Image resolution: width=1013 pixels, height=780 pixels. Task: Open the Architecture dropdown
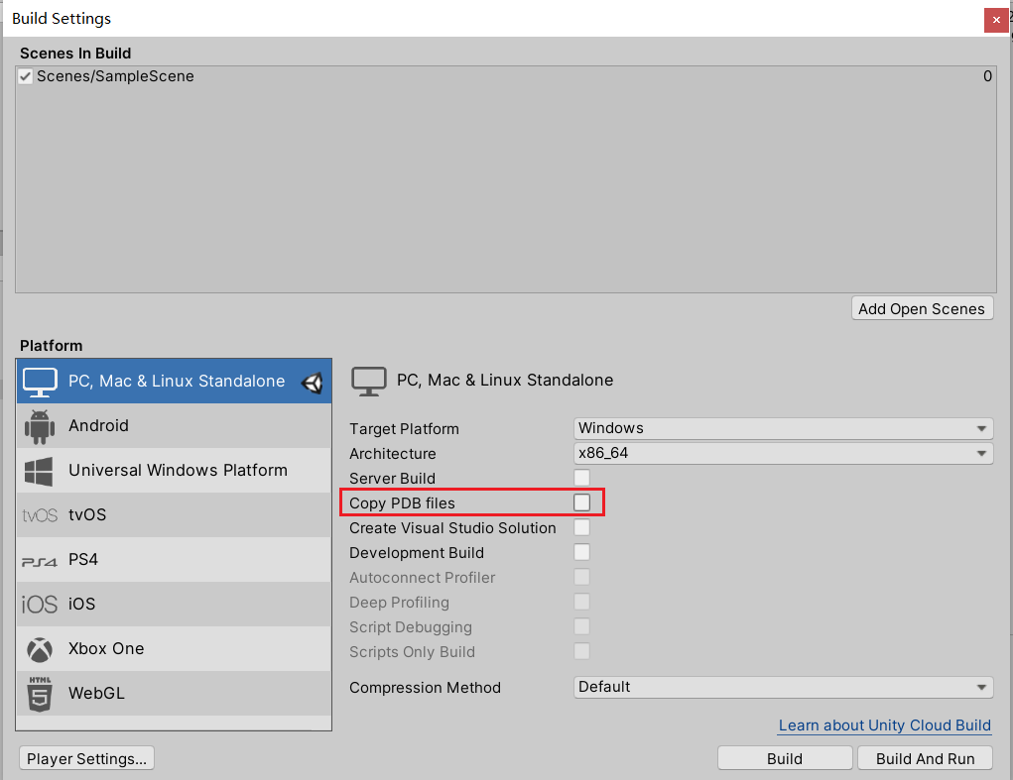(783, 453)
